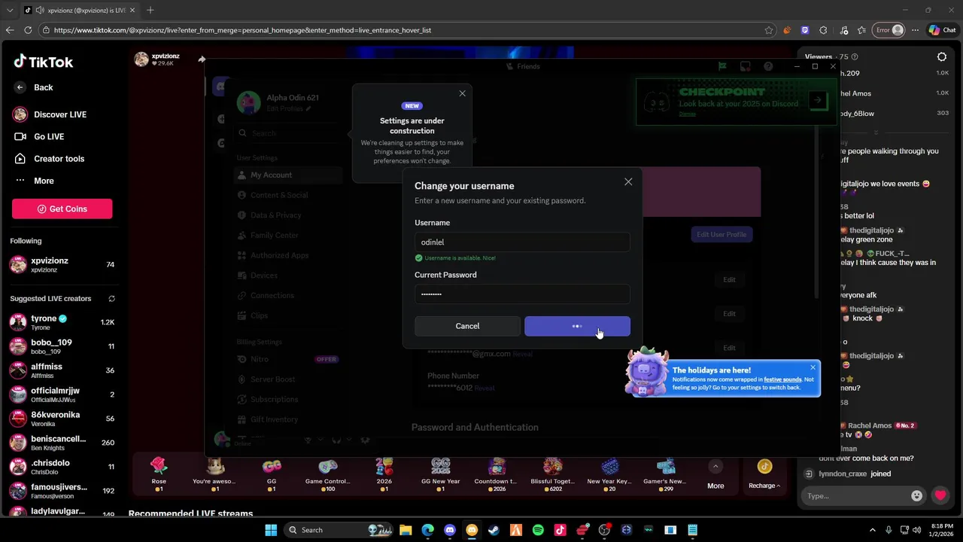This screenshot has width=963, height=542.
Task: Select My Account in Discord settings
Action: point(287,175)
